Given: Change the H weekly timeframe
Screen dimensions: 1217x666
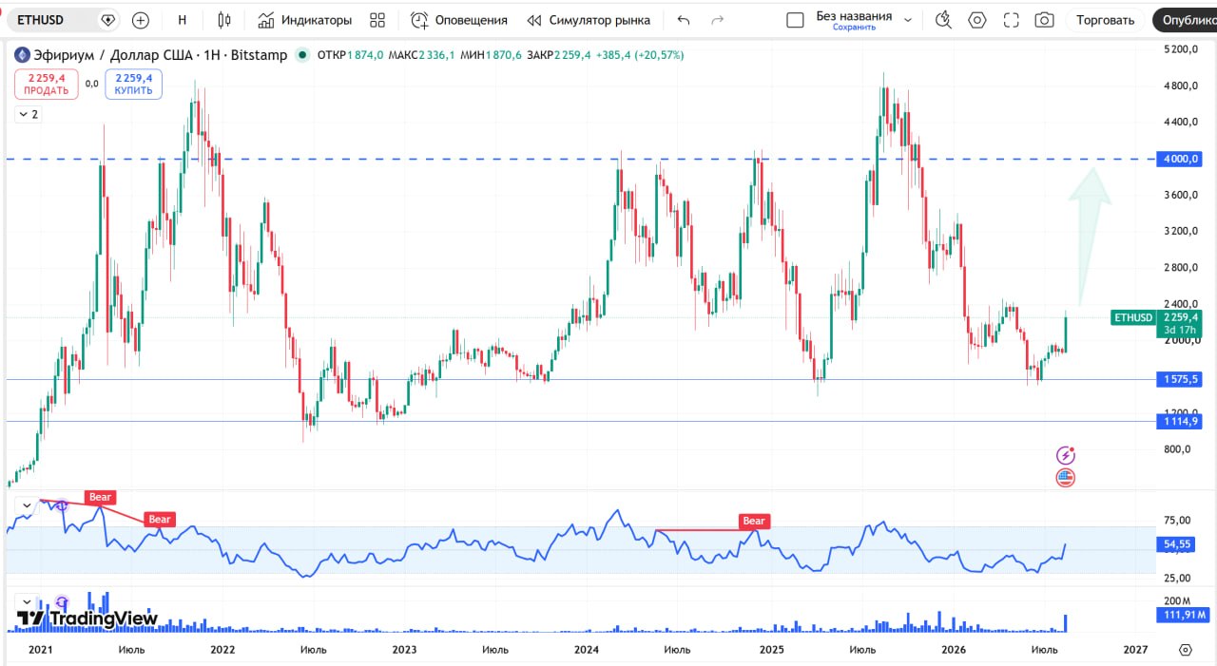Looking at the screenshot, I should (183, 20).
